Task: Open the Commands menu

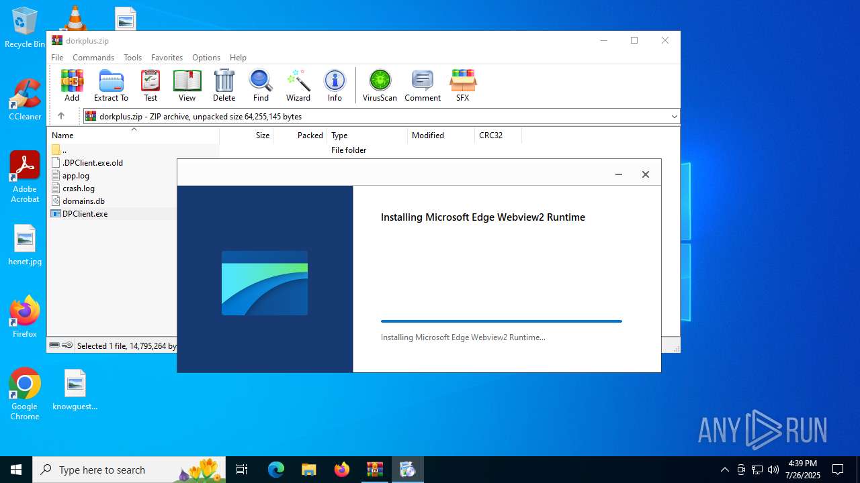Action: pos(93,58)
